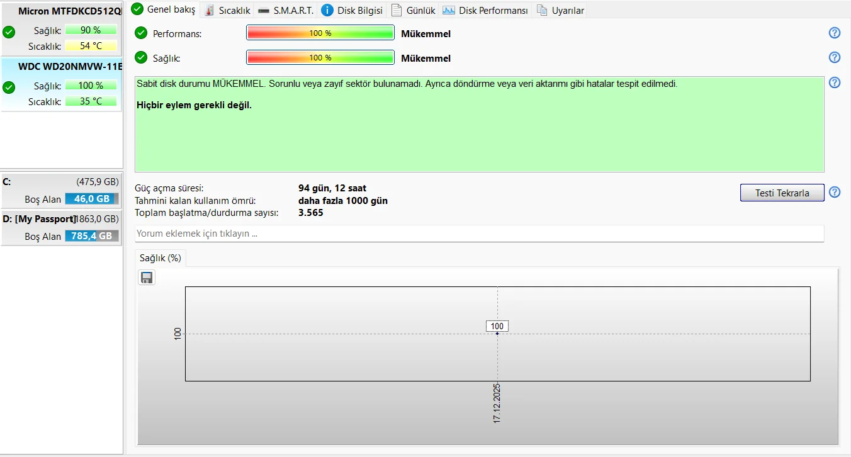This screenshot has height=457, width=851.
Task: Click the WDC 100 % health bar
Action: (91, 86)
